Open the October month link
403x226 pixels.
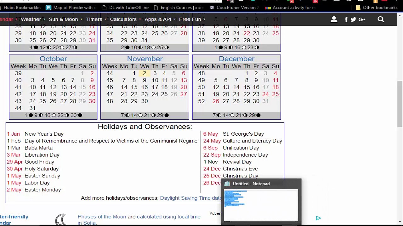click(x=53, y=59)
